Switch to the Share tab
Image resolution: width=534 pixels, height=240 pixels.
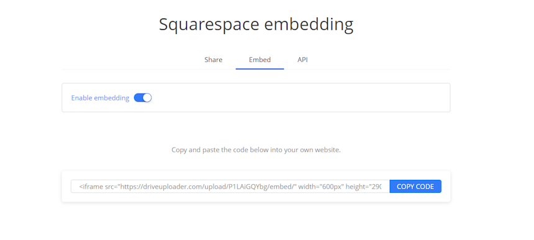pyautogui.click(x=213, y=60)
